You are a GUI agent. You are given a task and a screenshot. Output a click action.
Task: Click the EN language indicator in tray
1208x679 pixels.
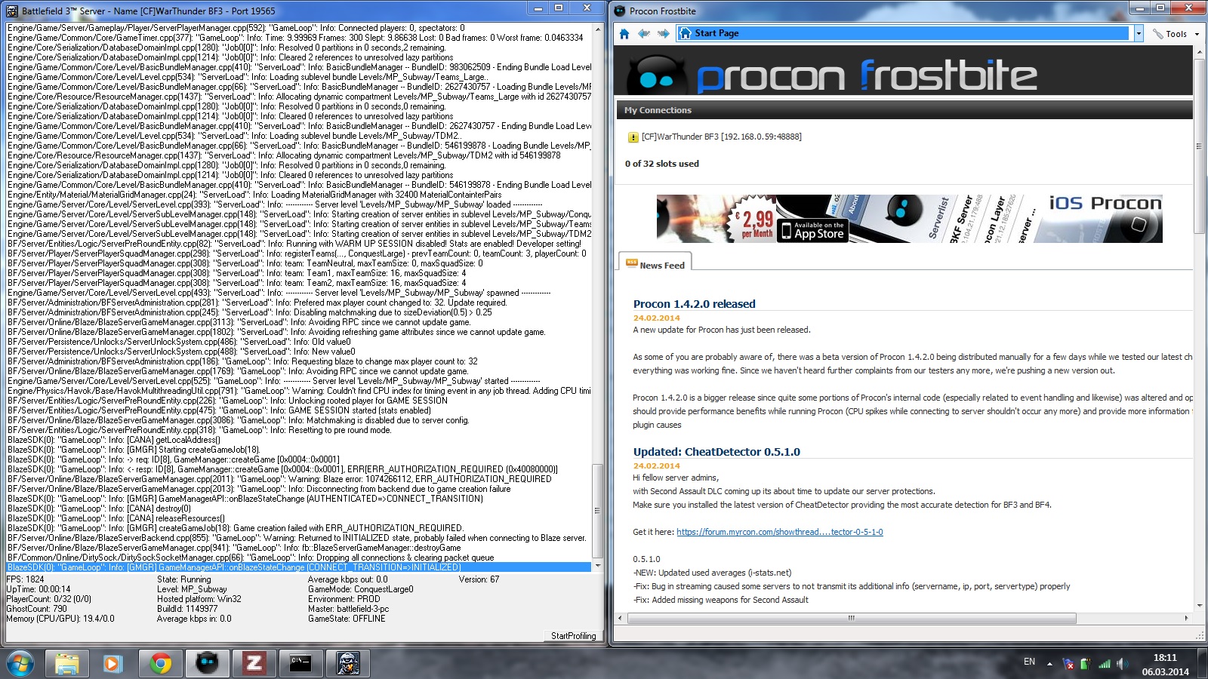coord(1029,662)
